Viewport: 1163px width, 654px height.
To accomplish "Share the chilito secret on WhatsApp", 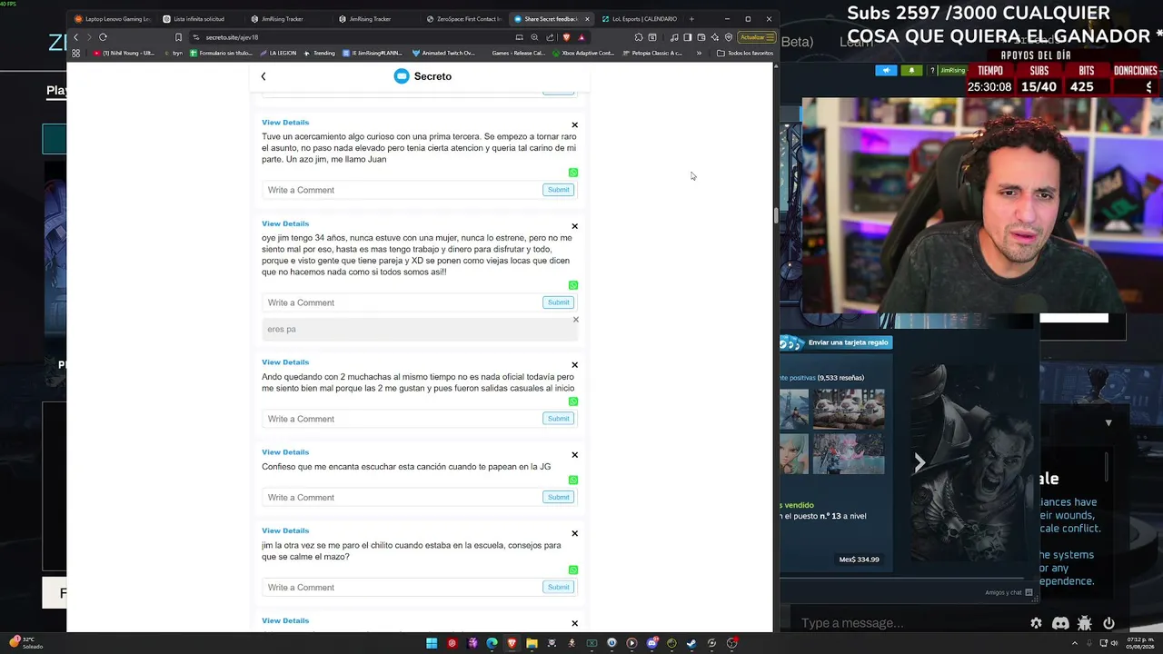I will (573, 570).
